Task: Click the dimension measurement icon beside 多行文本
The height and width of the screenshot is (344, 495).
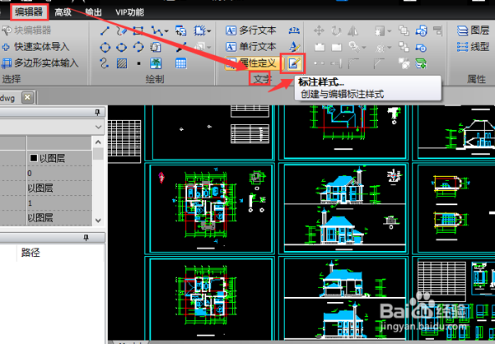Action: coord(294,30)
